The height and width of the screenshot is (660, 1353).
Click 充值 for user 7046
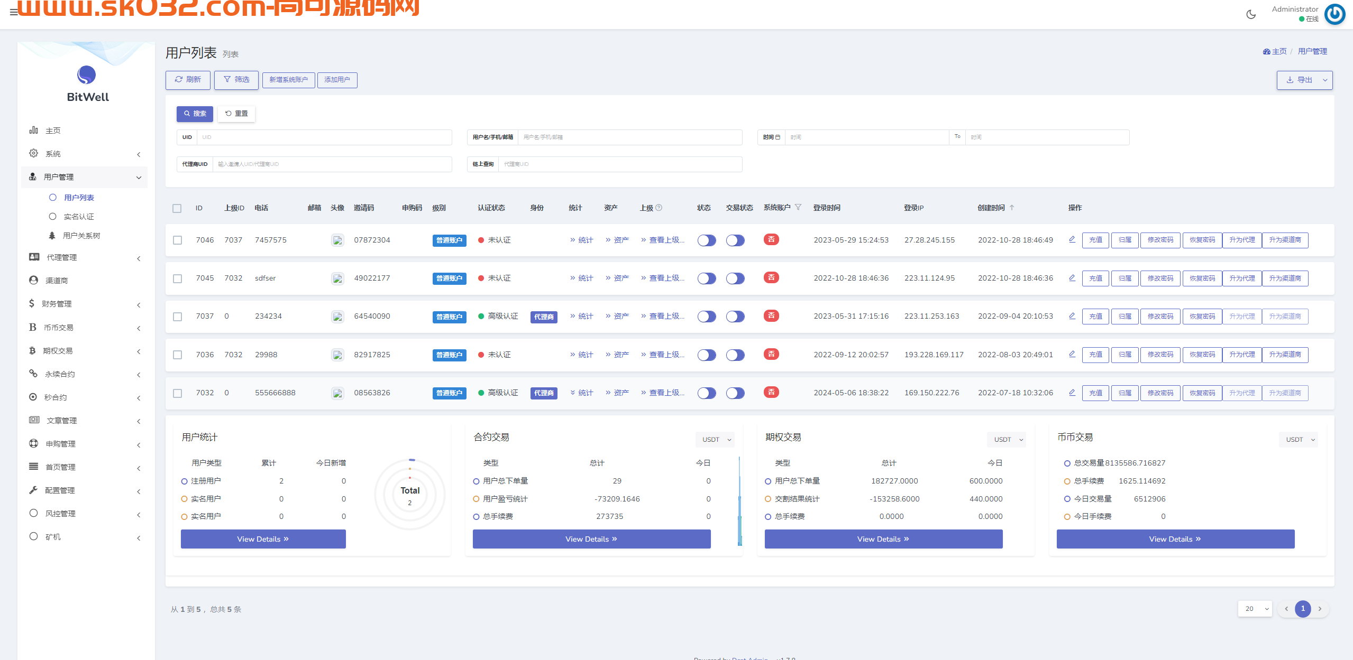pyautogui.click(x=1095, y=240)
